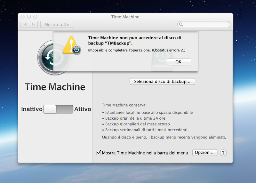Click the forward navigation arrow
The image size is (256, 183).
(34, 24)
